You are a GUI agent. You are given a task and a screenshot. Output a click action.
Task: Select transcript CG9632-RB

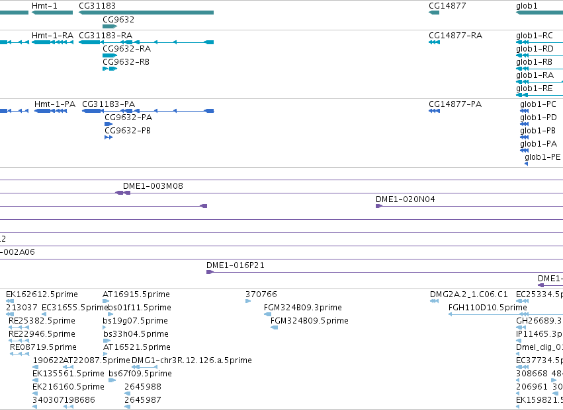click(126, 62)
